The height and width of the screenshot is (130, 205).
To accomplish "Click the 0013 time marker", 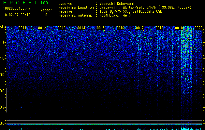I will (62, 28).
